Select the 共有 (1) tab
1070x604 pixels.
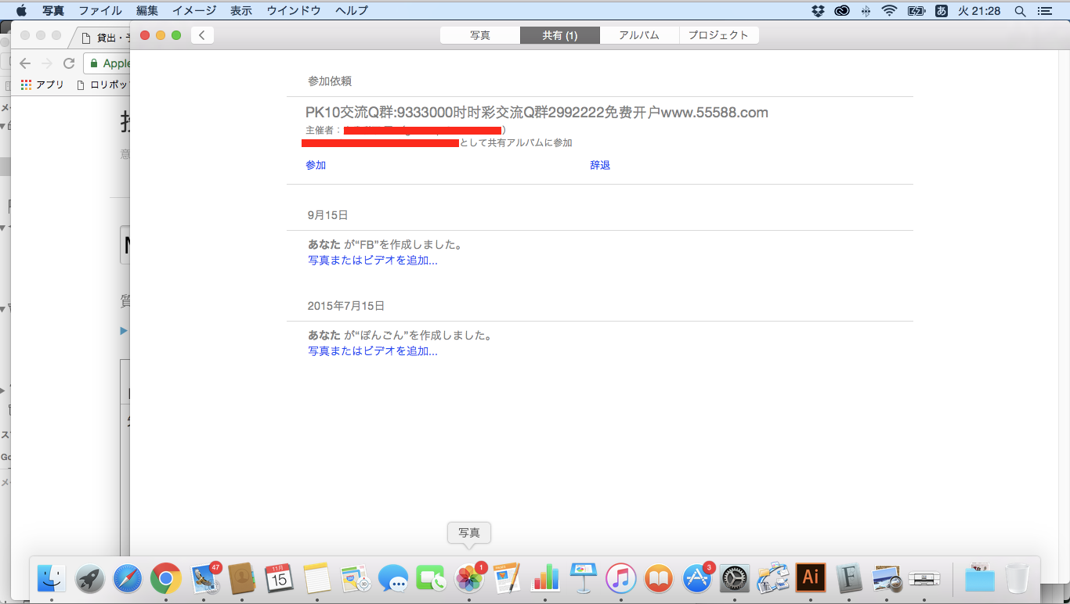click(560, 35)
